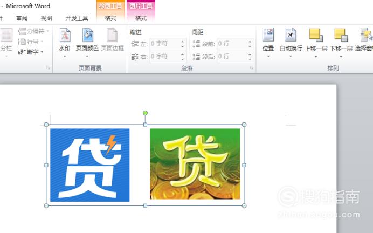Image resolution: width=373 pixels, height=233 pixels.
Task: Select the blue 贷 logo image
Action: [90, 165]
